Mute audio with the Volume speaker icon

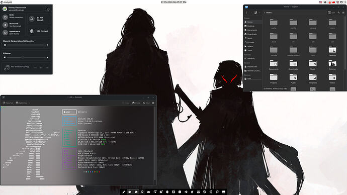coord(5,57)
